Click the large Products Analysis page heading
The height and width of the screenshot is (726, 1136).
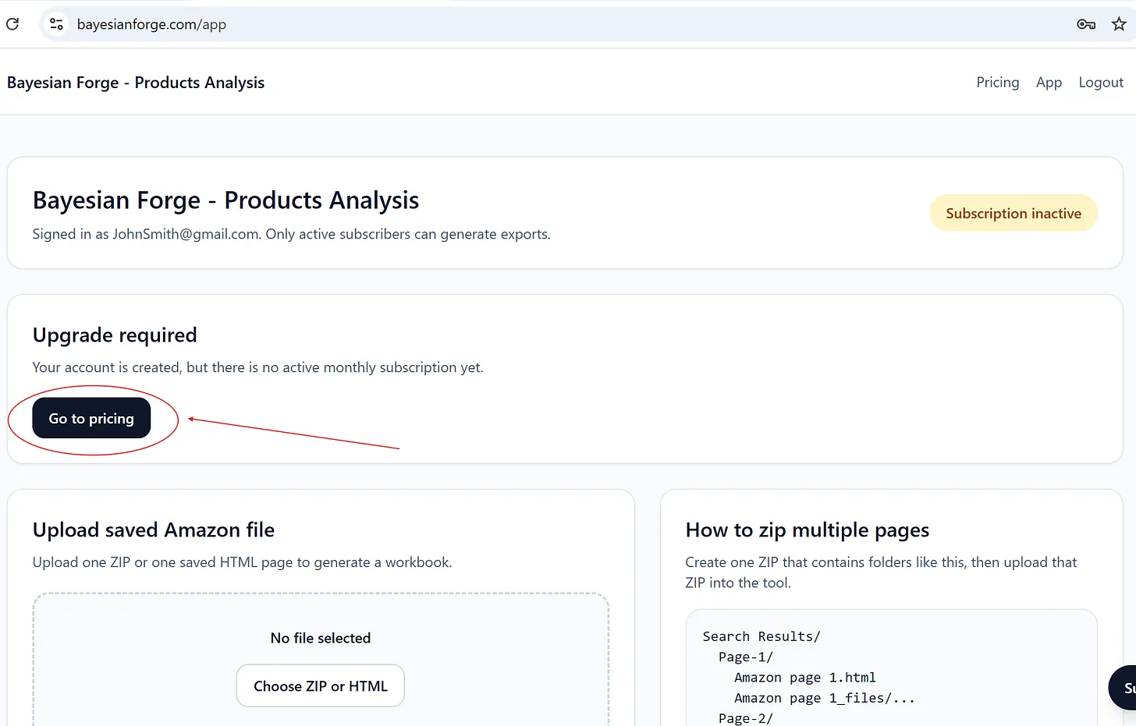point(225,200)
